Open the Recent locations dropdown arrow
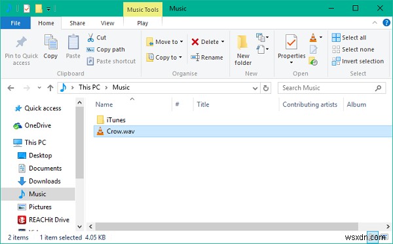This screenshot has height=244, width=393. 39,88
